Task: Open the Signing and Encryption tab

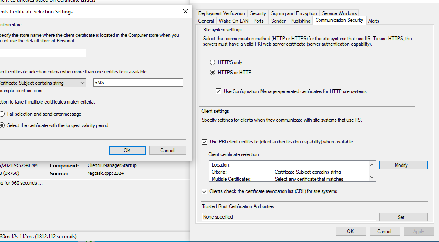Action: pos(294,13)
